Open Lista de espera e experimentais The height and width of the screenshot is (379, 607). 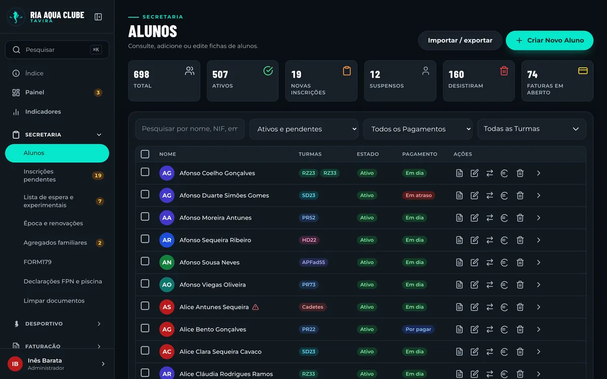pos(57,201)
